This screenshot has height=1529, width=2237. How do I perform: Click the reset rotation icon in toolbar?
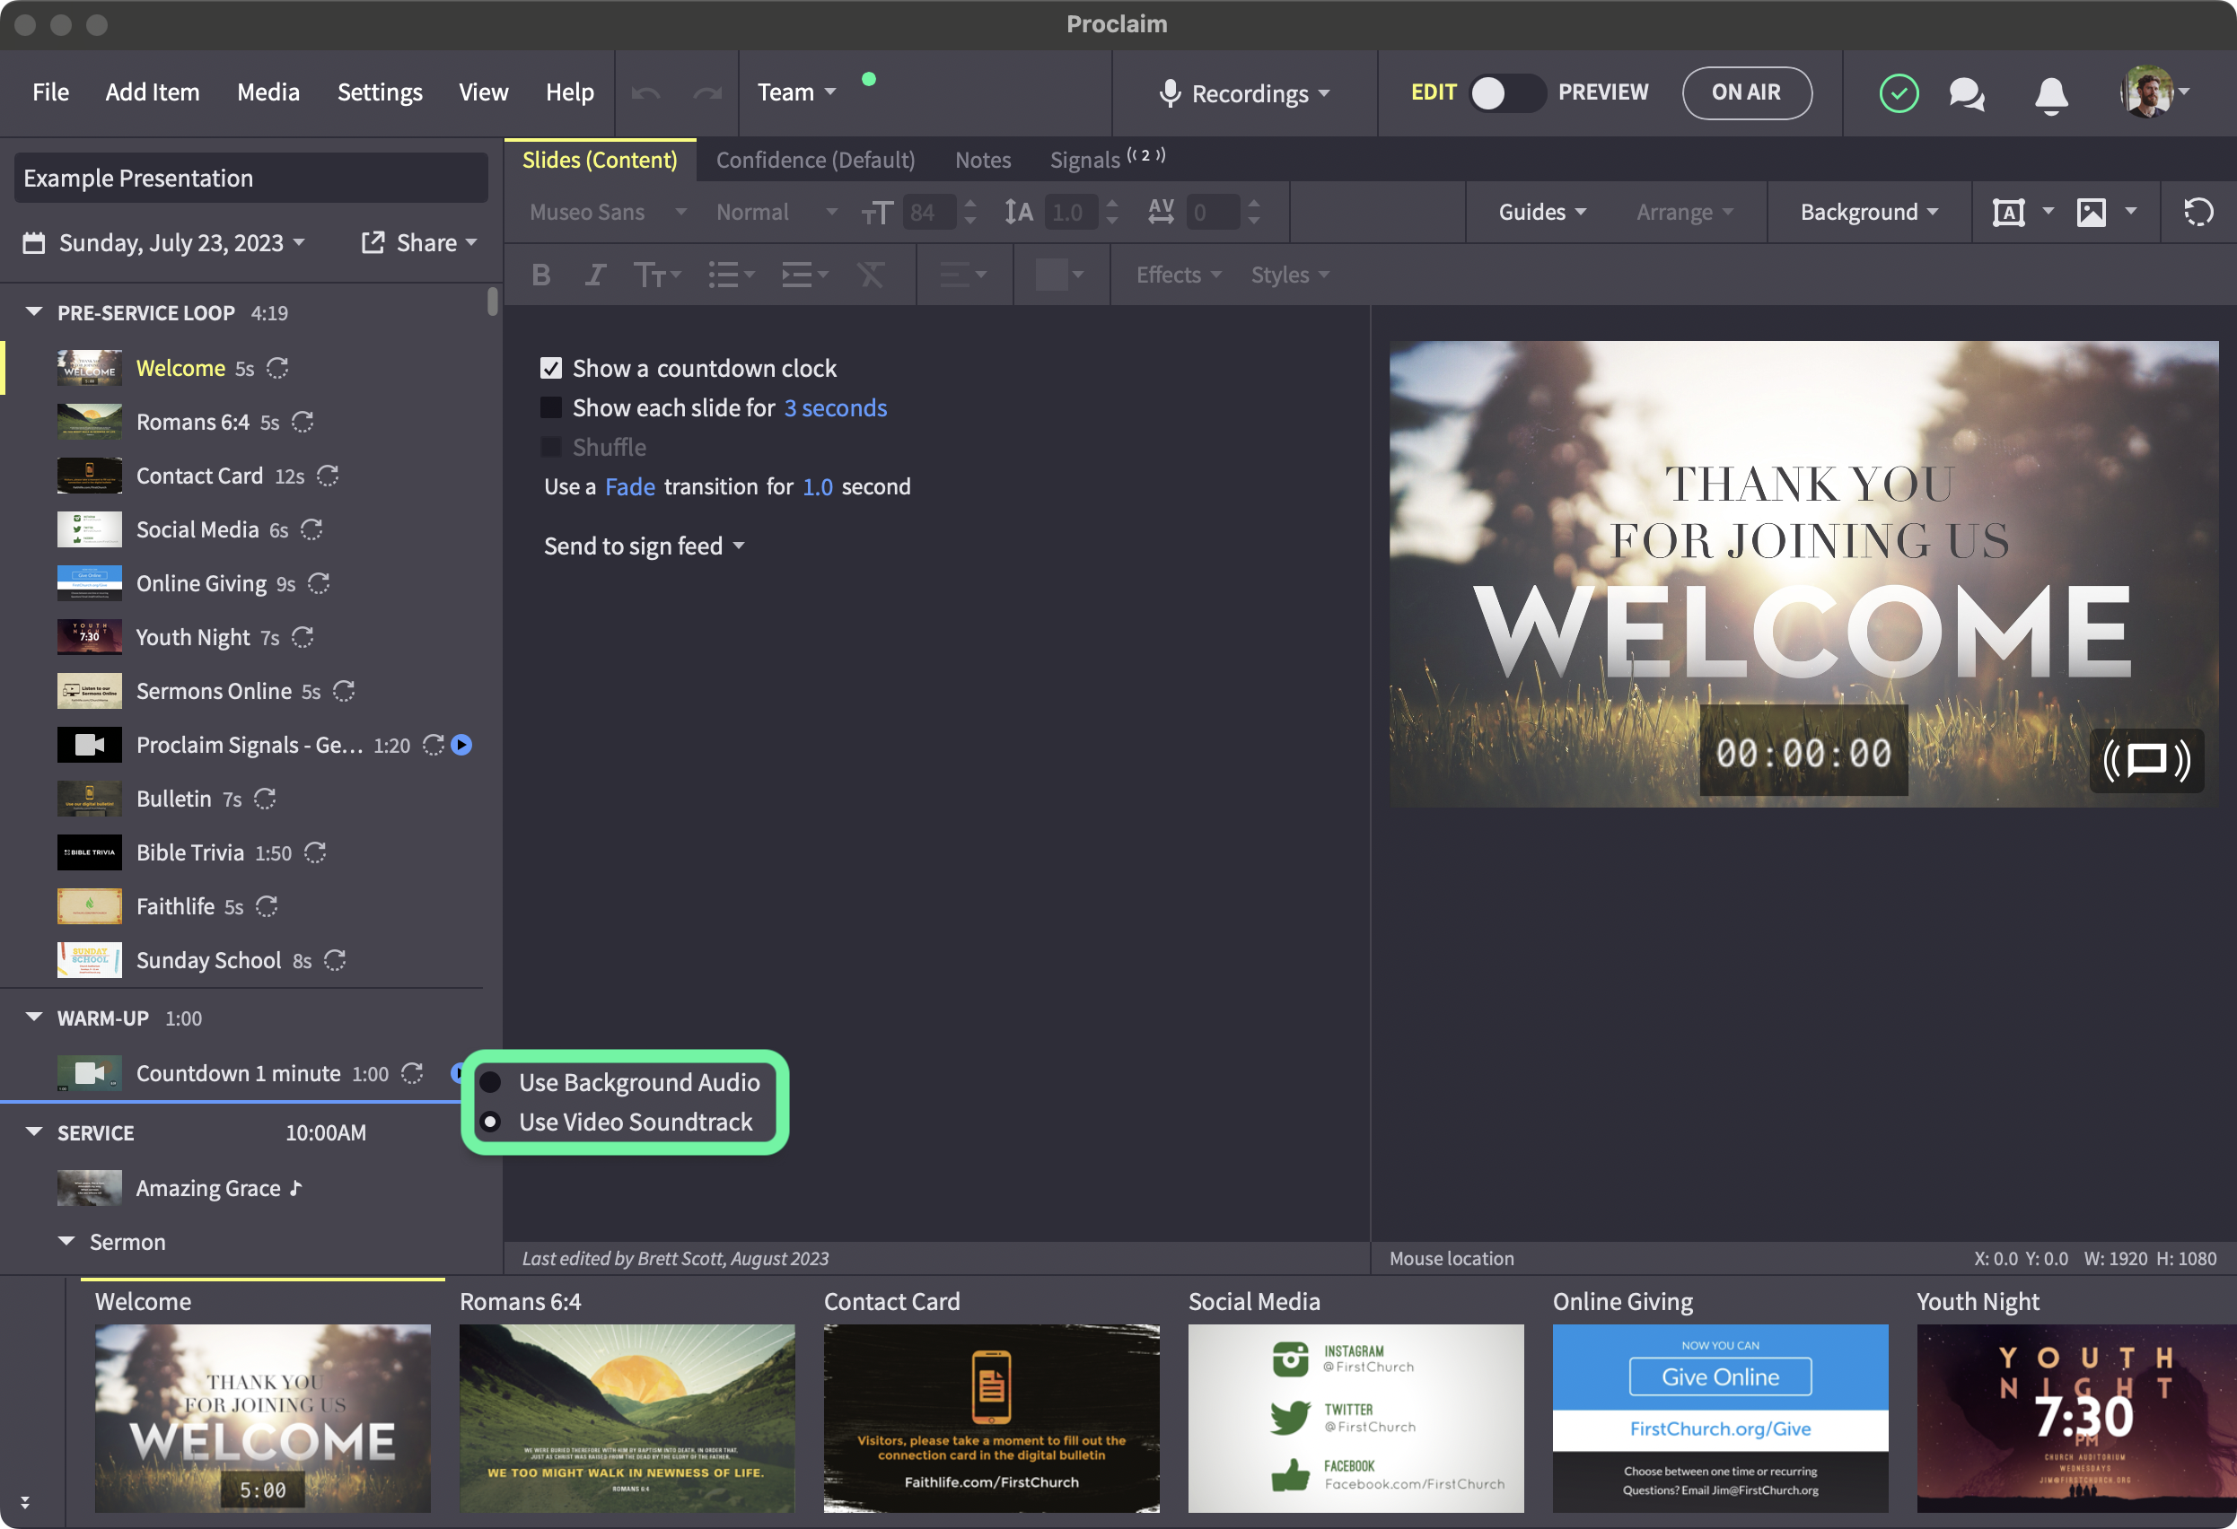point(2198,212)
